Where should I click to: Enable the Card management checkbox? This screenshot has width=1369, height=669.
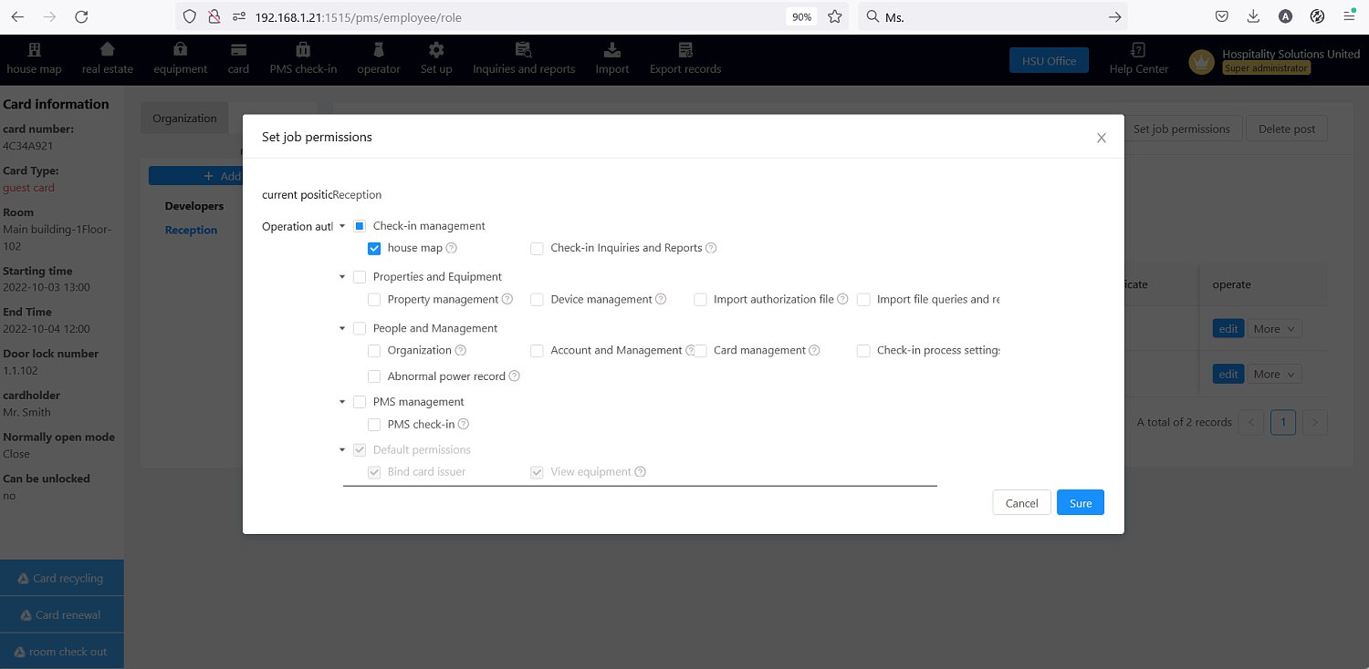(x=700, y=350)
